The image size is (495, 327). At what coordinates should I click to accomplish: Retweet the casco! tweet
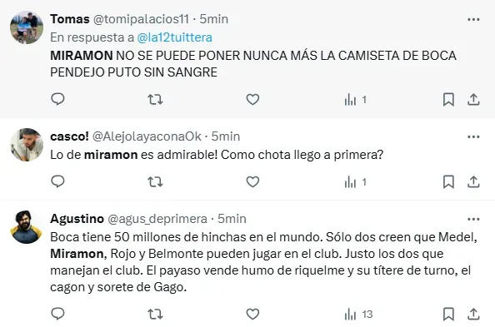[x=155, y=182]
